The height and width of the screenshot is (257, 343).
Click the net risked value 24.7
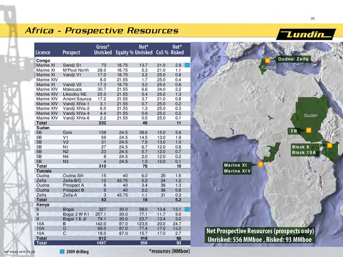point(177,224)
